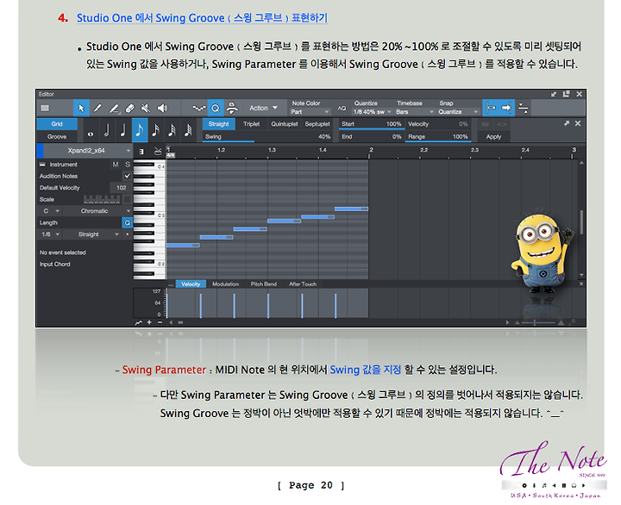The image size is (621, 505).
Task: Open the Action dropdown menu
Action: click(x=263, y=108)
